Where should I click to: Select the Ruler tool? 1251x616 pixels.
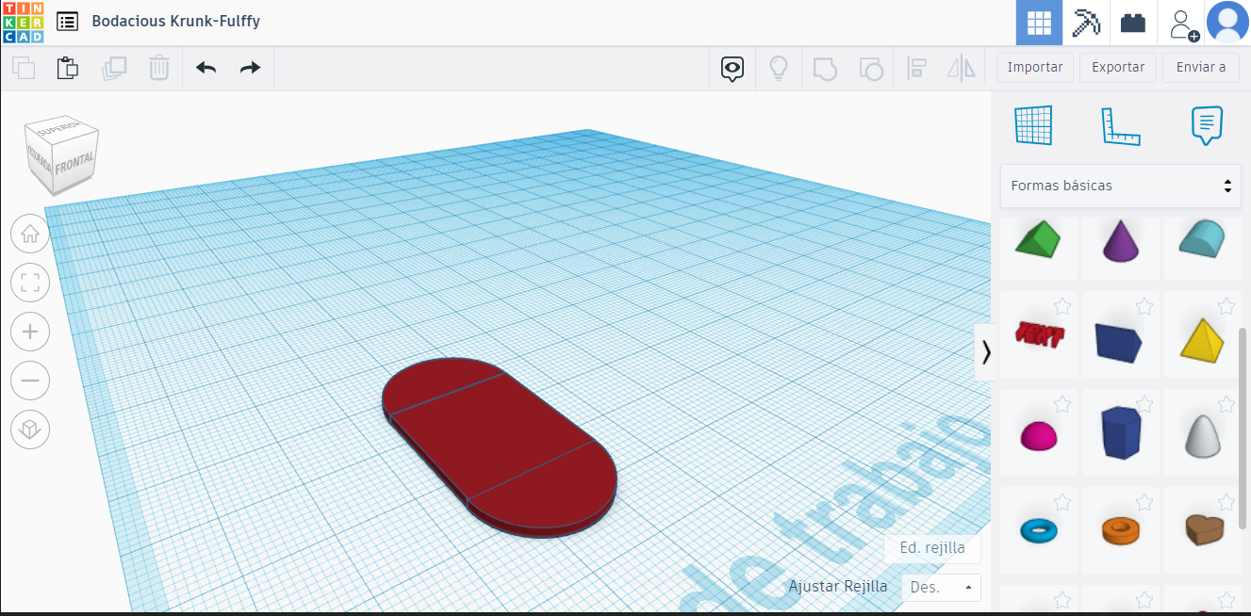[x=1120, y=126]
